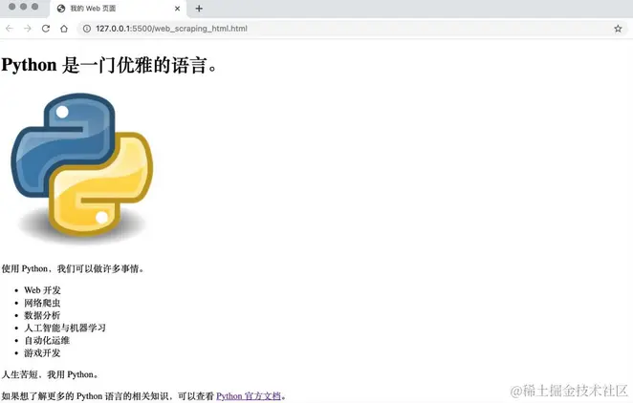This screenshot has height=403, width=633.
Task: Select the 我的 Web 页面 tab
Action: coord(119,9)
